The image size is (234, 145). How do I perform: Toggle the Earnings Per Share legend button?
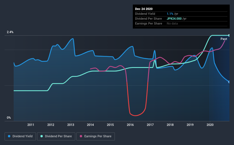(96, 136)
